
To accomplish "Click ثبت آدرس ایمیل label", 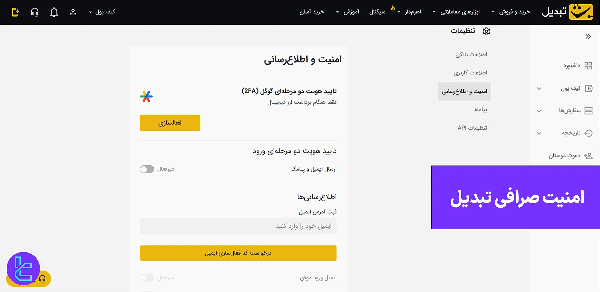I will (318, 212).
